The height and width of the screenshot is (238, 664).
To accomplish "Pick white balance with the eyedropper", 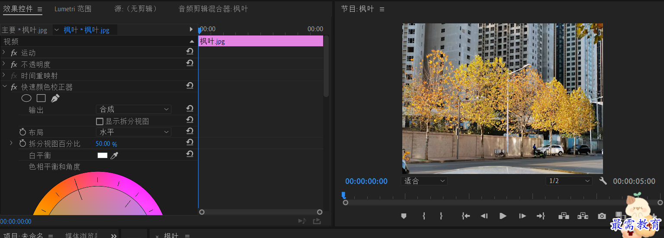I will 114,155.
